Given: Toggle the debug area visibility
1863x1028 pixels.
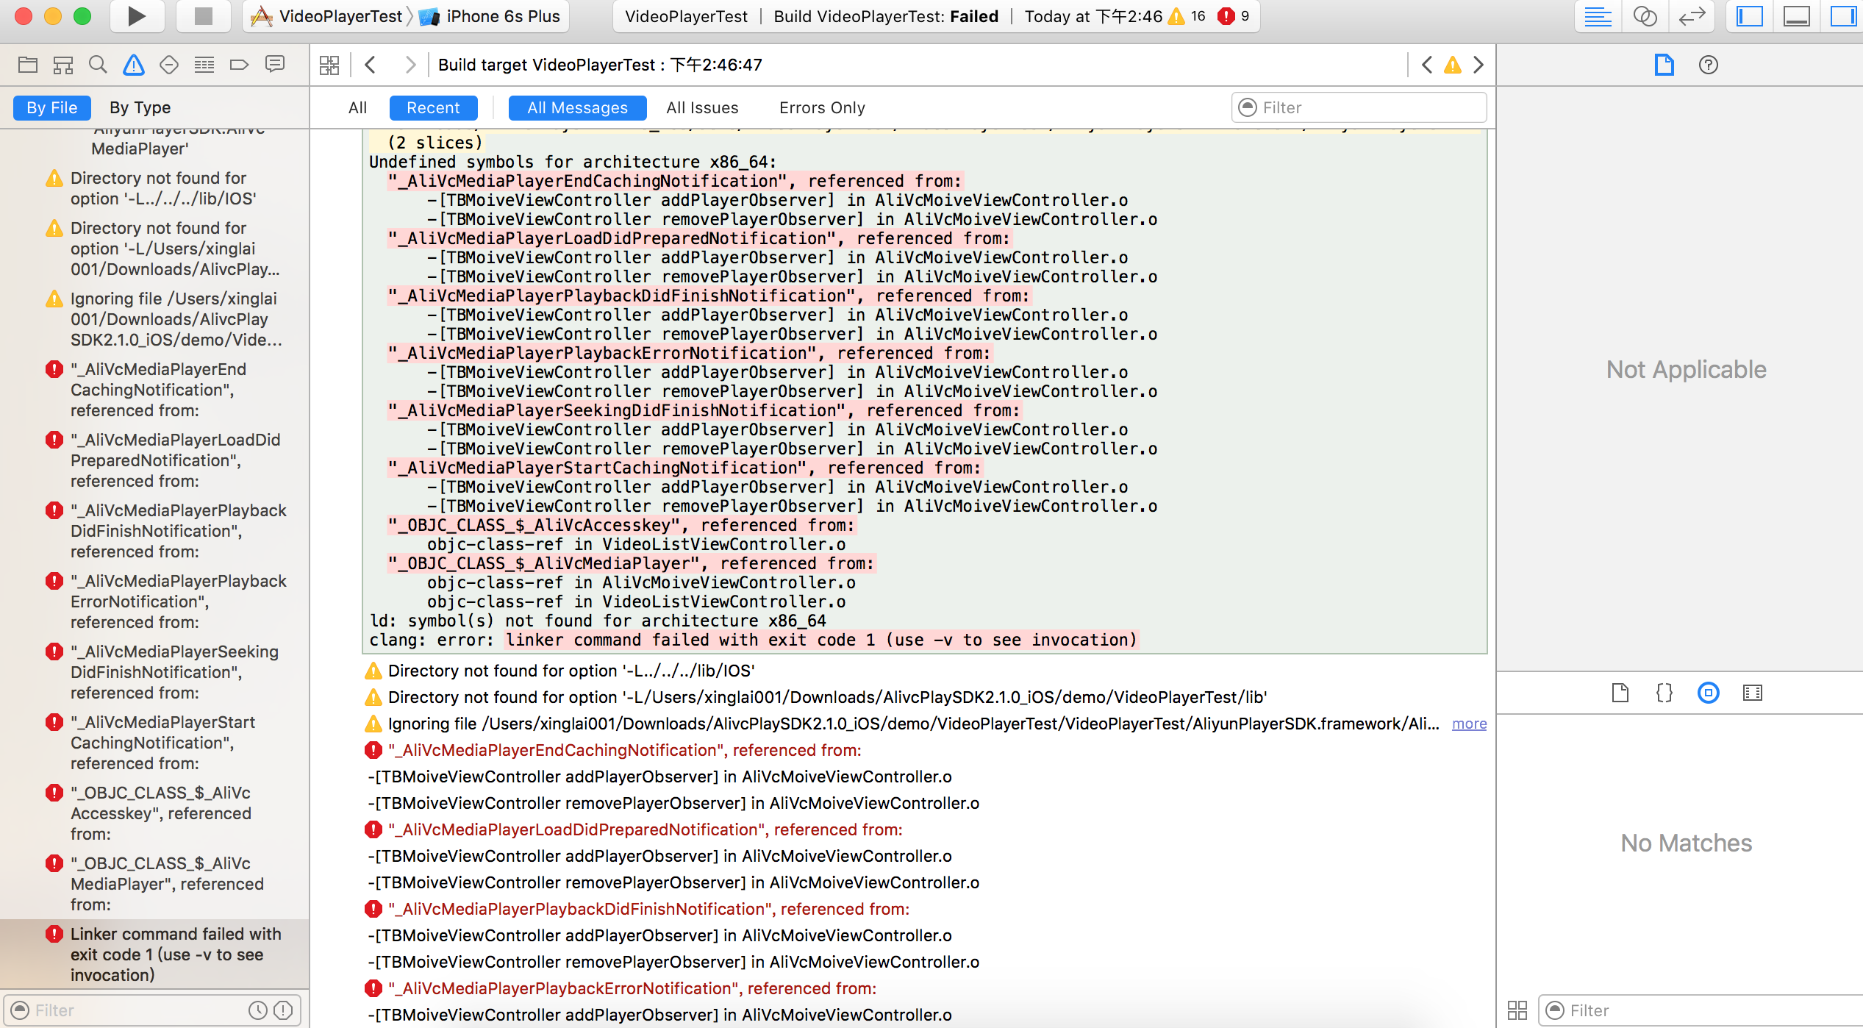Looking at the screenshot, I should pos(1797,16).
